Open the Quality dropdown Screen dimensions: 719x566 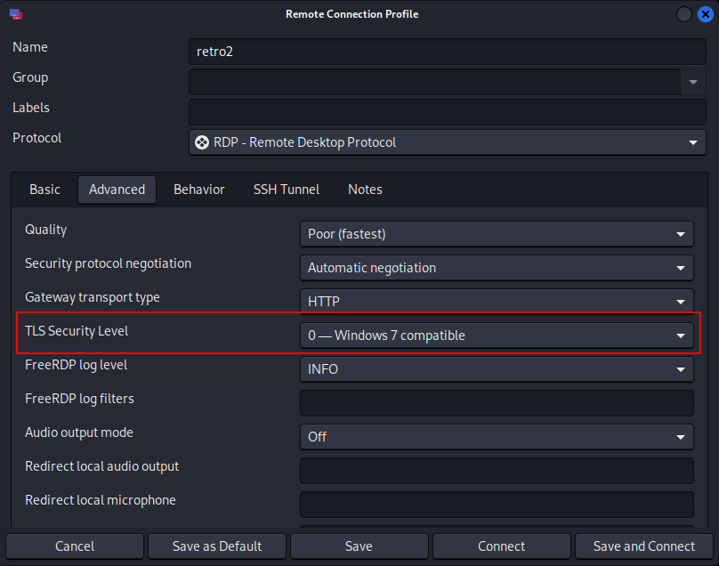[497, 234]
